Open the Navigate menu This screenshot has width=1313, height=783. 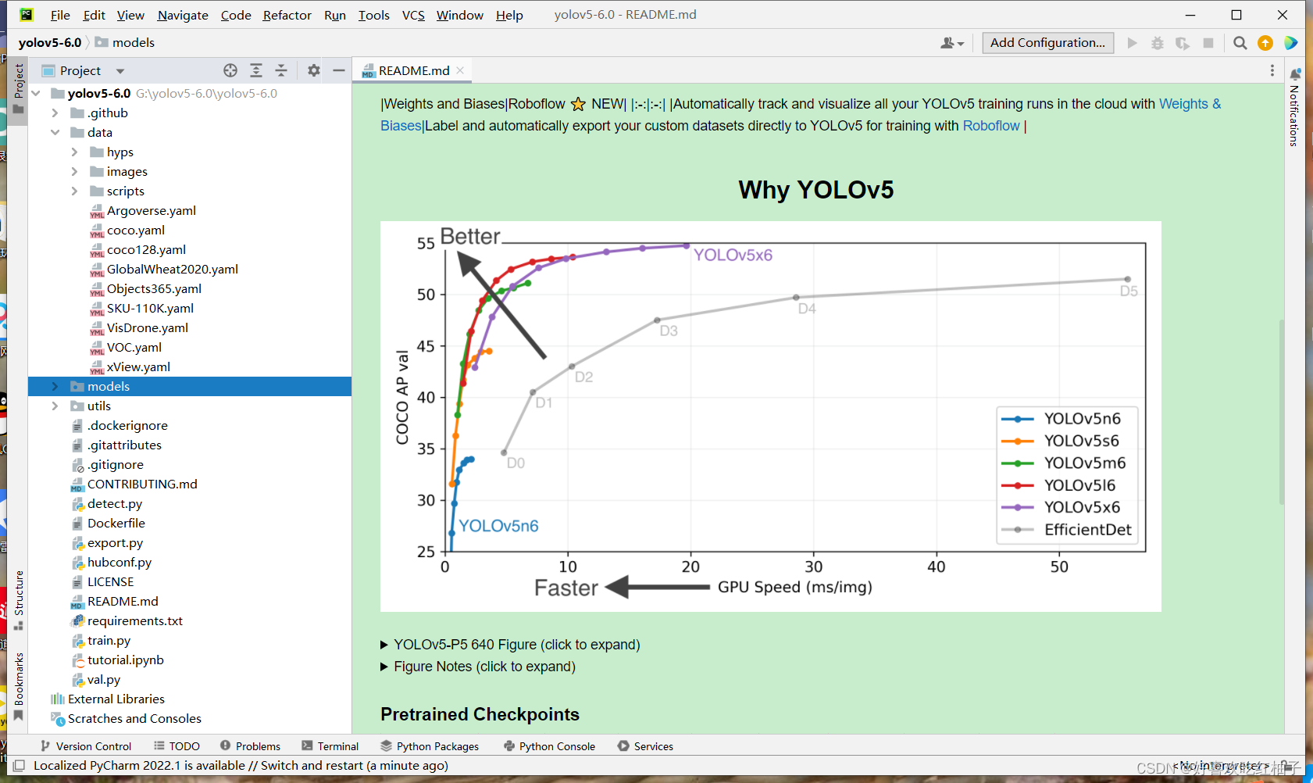(x=183, y=15)
